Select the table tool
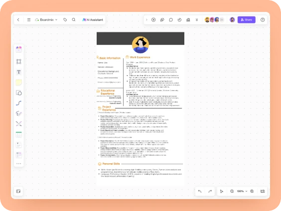281x211 pixels. [18, 134]
